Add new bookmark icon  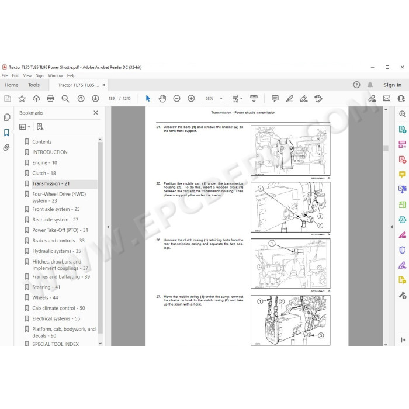(40, 127)
